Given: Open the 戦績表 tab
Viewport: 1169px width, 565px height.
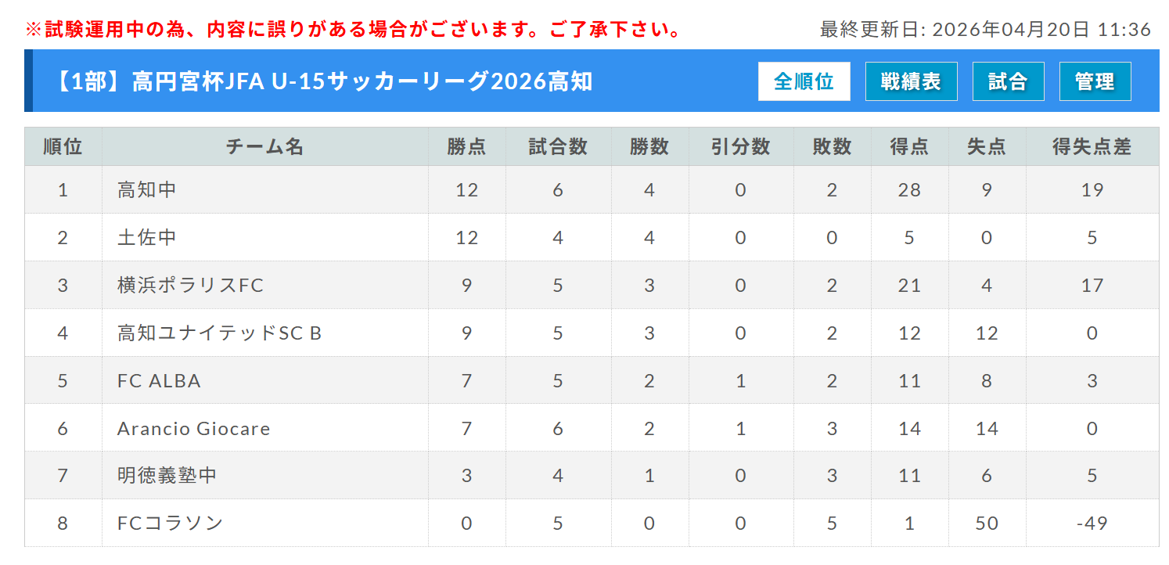Looking at the screenshot, I should 911,81.
